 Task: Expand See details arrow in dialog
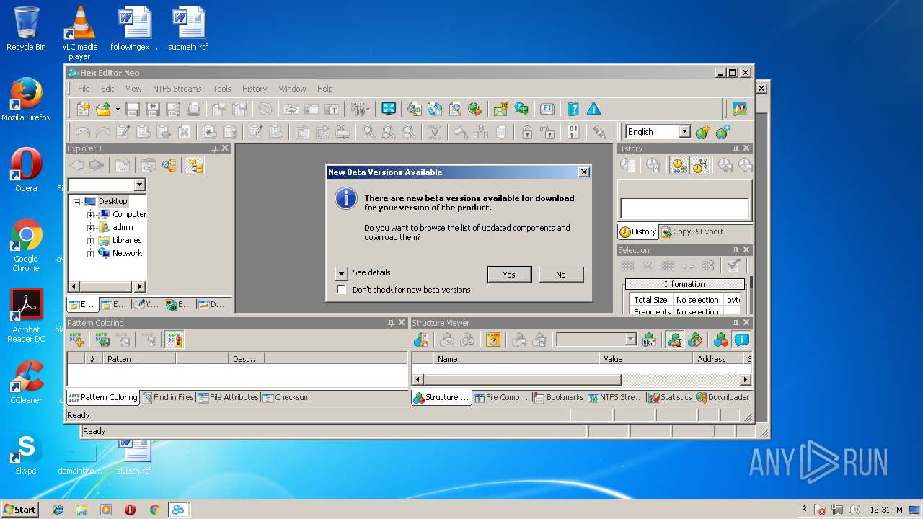(x=342, y=273)
